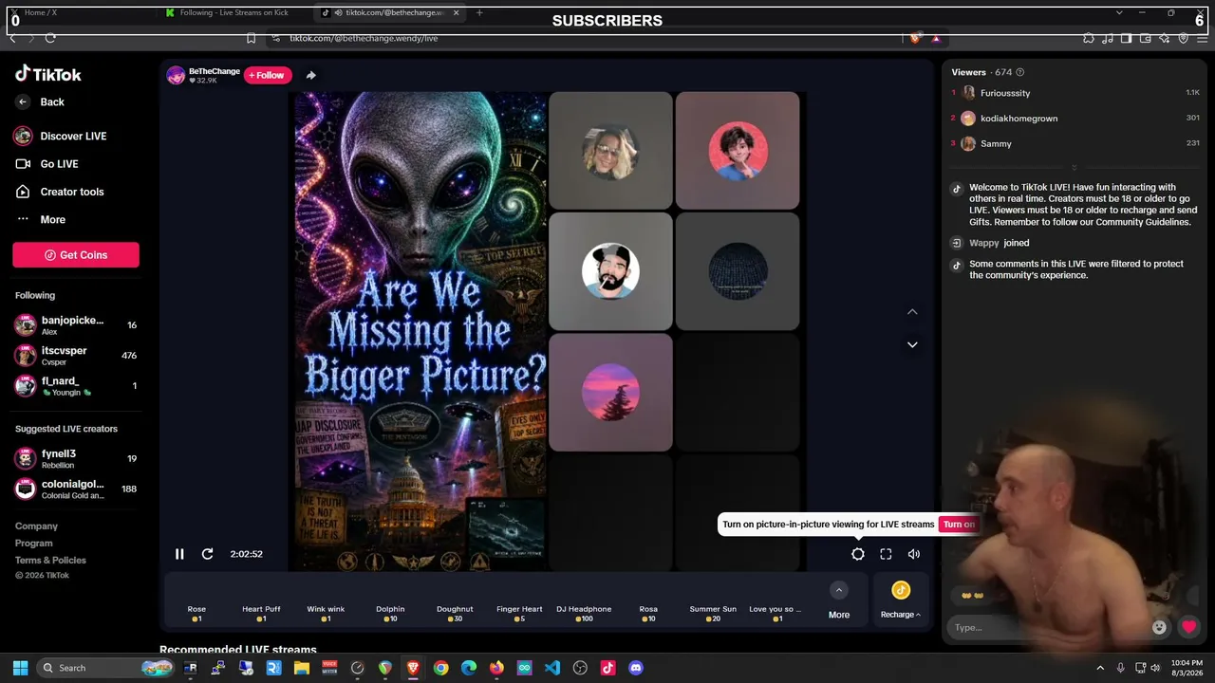Click the viewers help question mark icon
Screen dimensions: 1215x683
click(1020, 72)
